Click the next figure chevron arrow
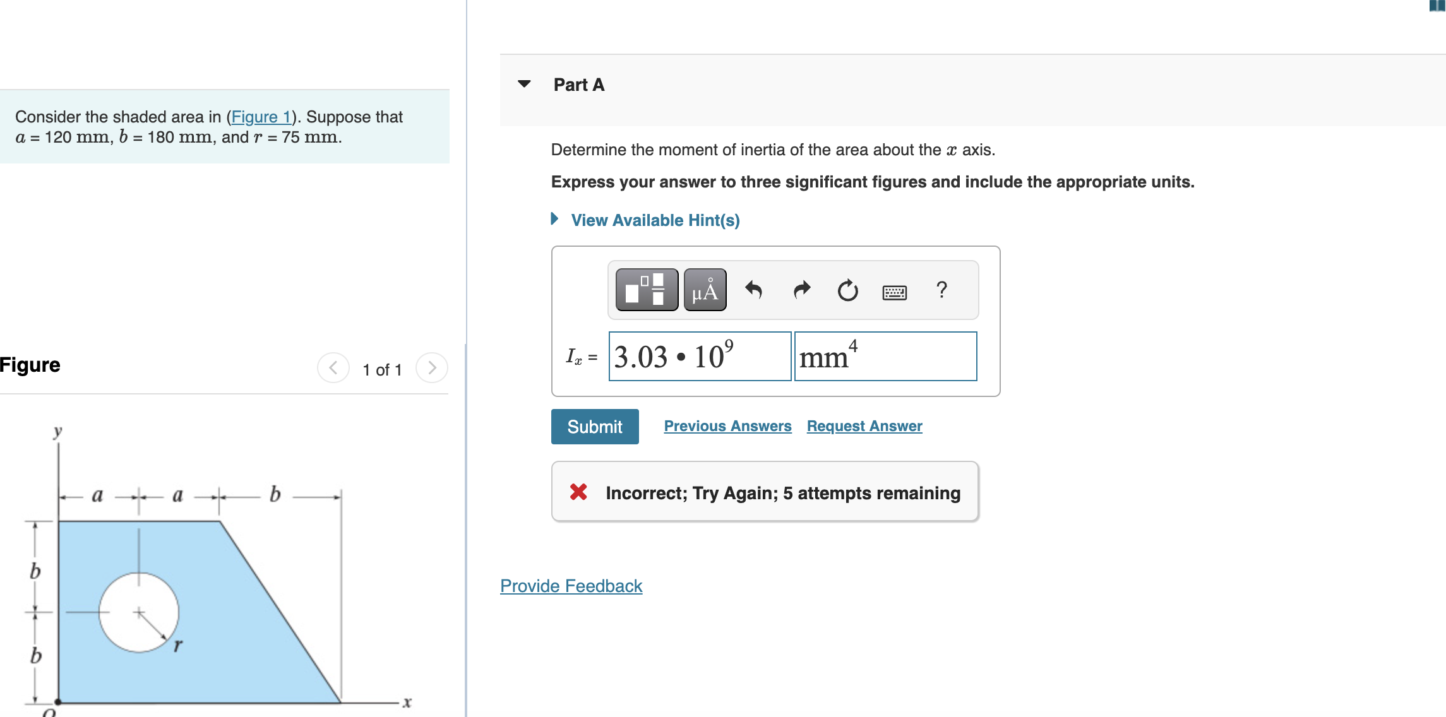 click(x=431, y=369)
